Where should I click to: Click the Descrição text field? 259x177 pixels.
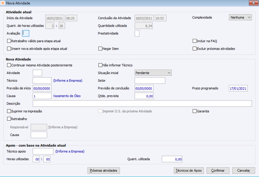coord(142,103)
